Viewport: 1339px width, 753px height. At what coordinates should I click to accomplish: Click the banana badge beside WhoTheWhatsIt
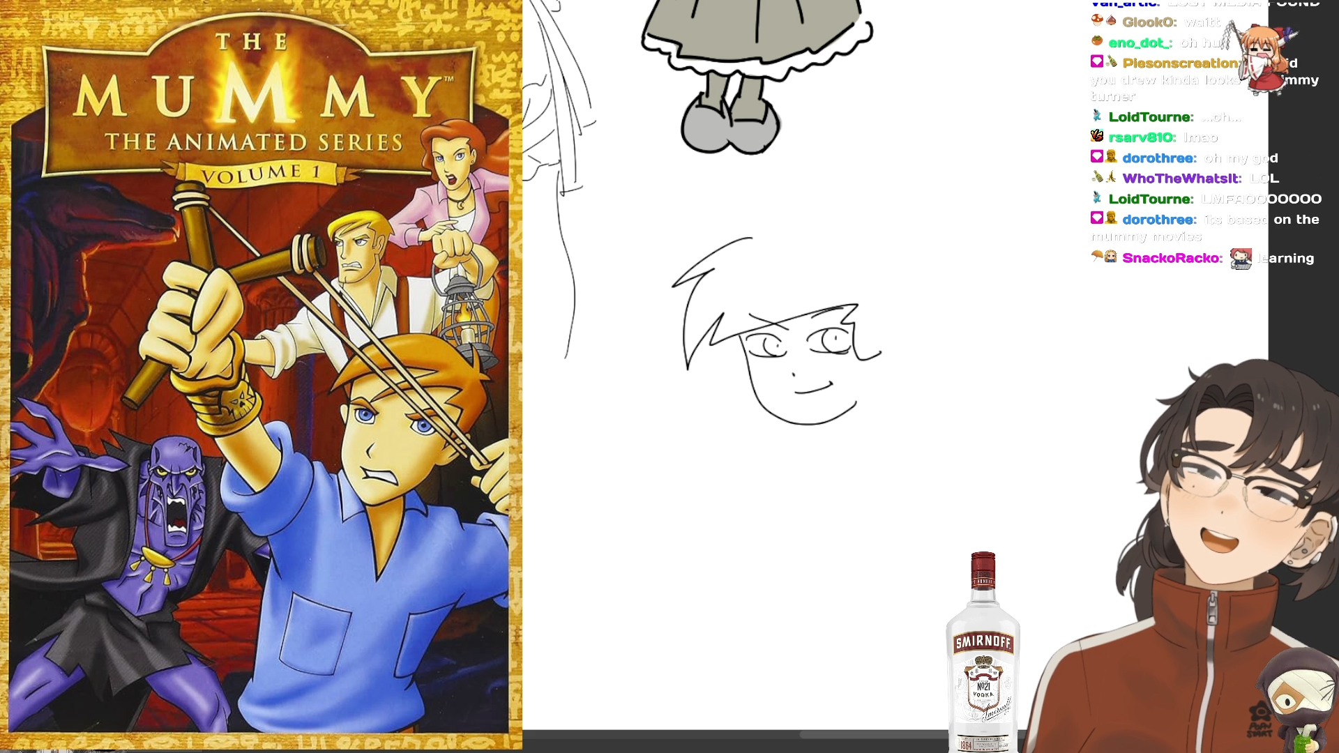coord(1111,177)
